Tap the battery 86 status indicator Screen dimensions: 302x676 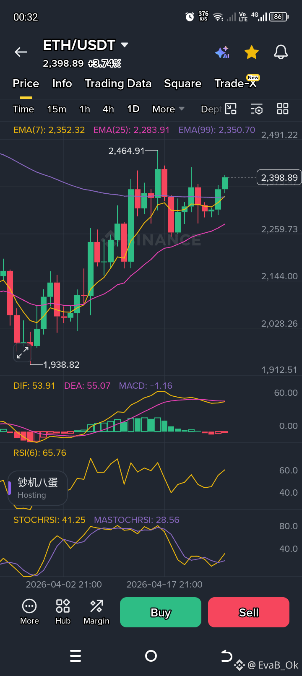(x=279, y=17)
